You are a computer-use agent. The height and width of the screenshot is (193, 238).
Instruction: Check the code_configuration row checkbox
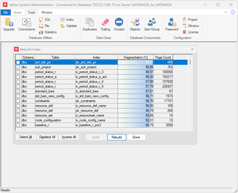pyautogui.click(x=18, y=120)
